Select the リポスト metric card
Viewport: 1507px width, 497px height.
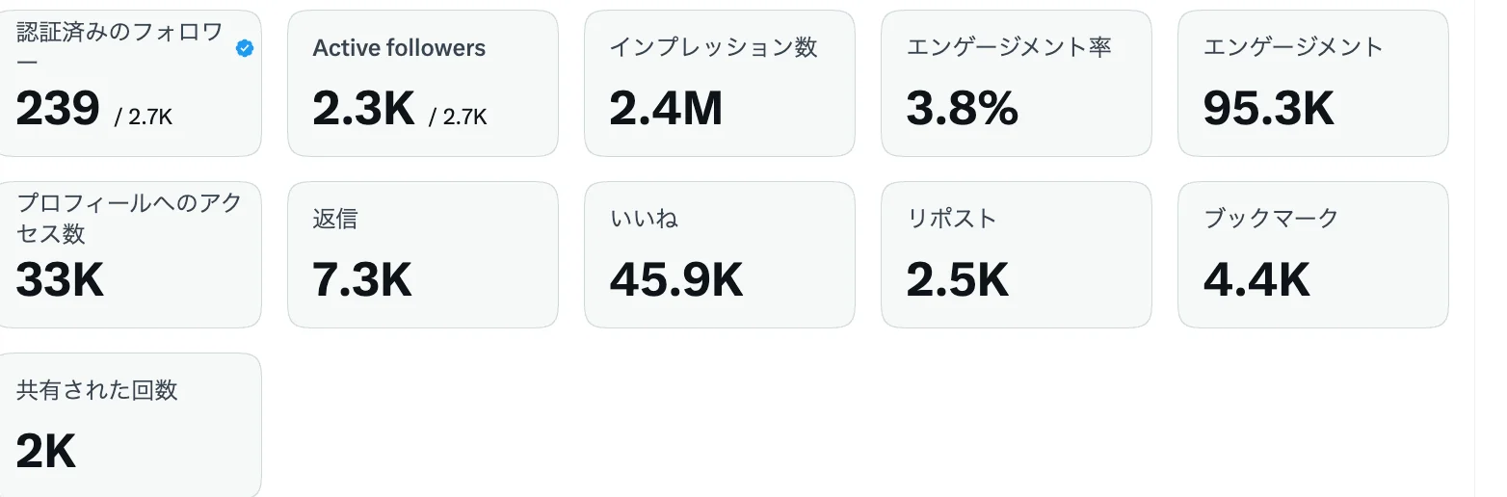(x=1017, y=254)
